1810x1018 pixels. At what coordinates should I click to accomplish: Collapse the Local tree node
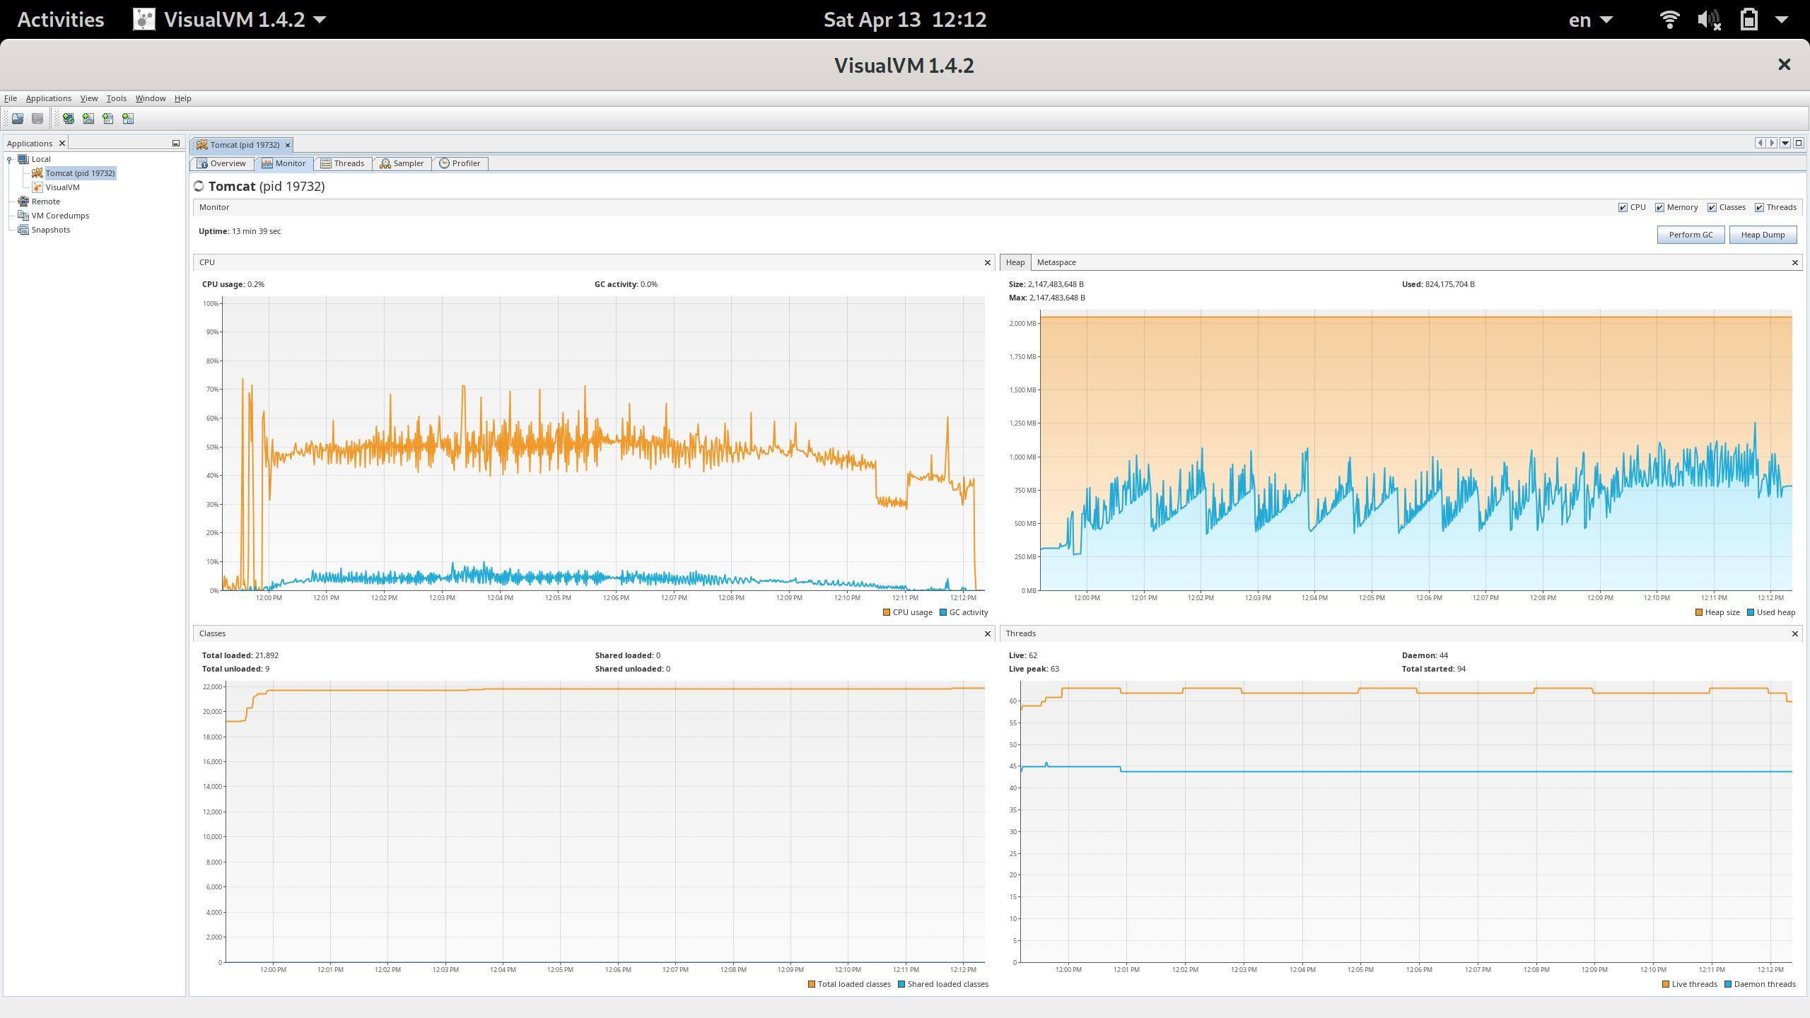coord(9,160)
